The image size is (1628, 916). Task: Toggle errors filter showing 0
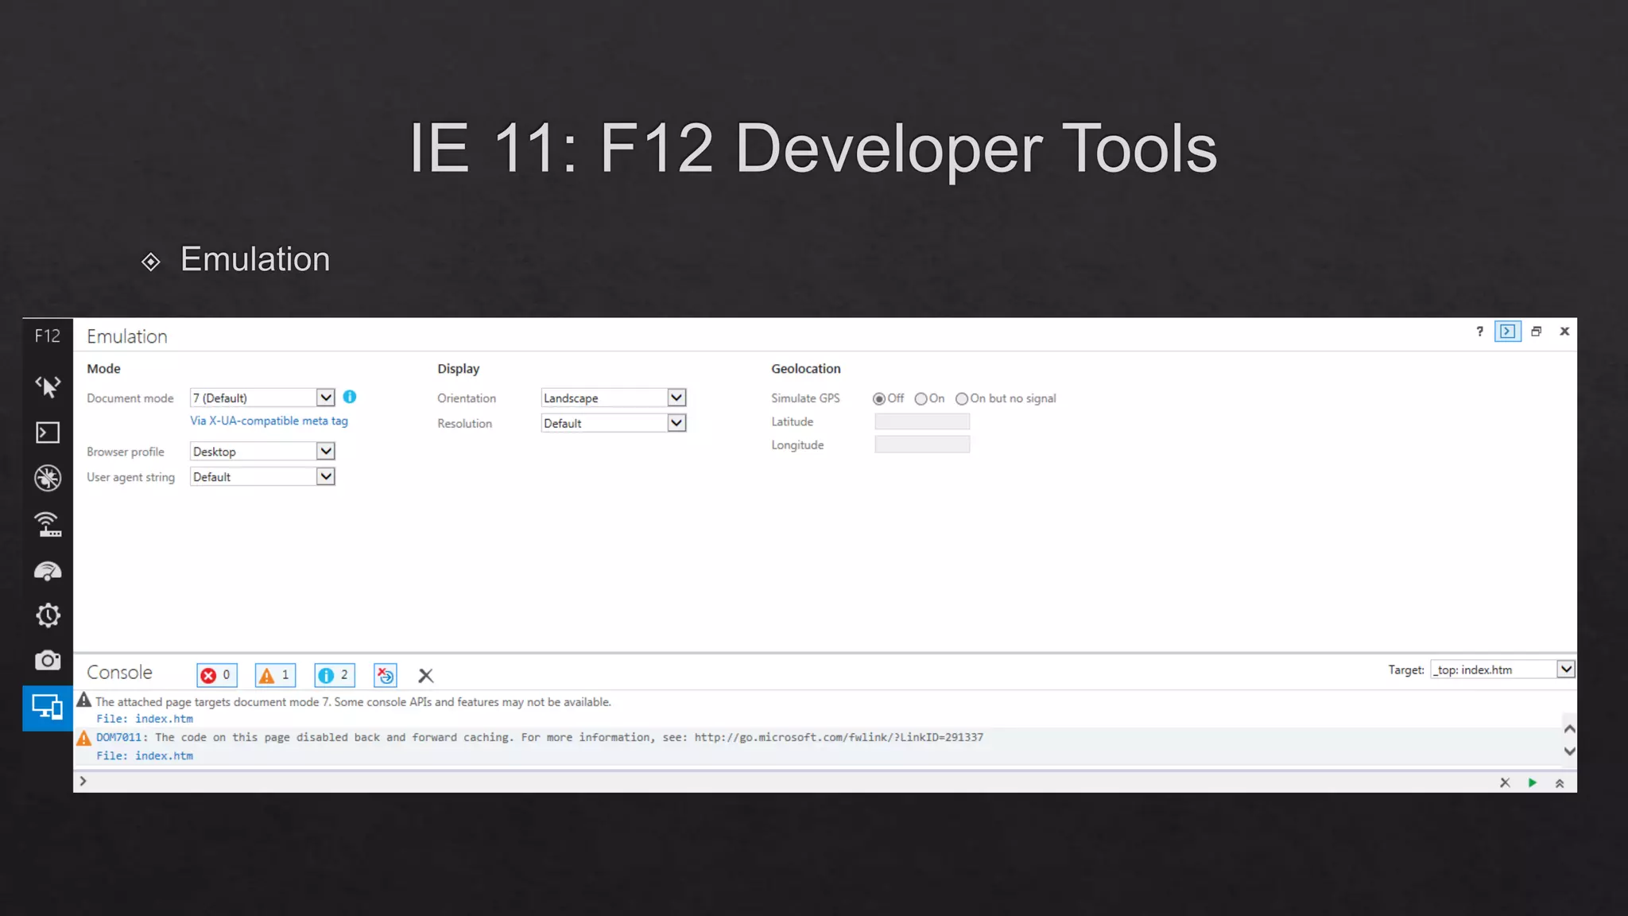[217, 675]
